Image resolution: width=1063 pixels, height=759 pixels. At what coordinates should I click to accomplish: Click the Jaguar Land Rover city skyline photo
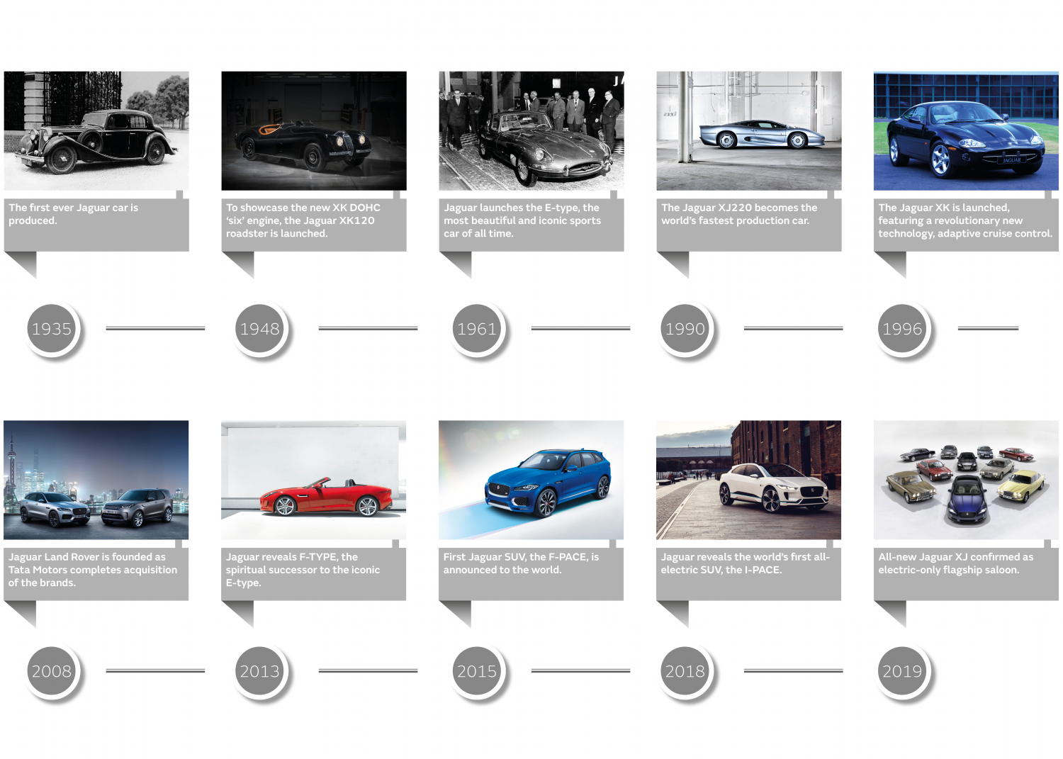96,480
